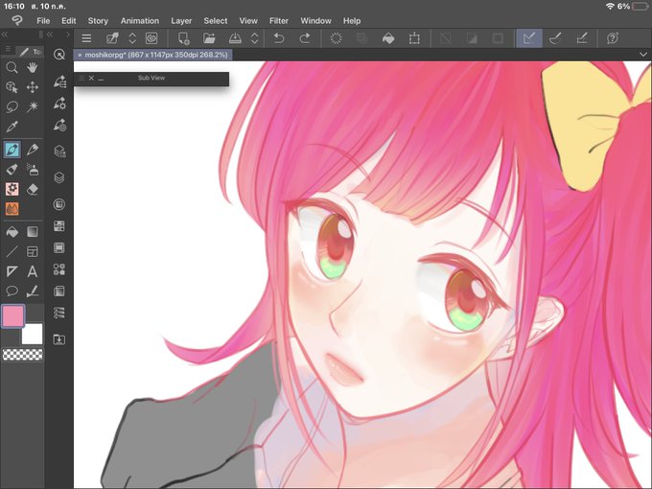The image size is (652, 489).
Task: Click the Scale/Rotate transform icon
Action: 414,38
